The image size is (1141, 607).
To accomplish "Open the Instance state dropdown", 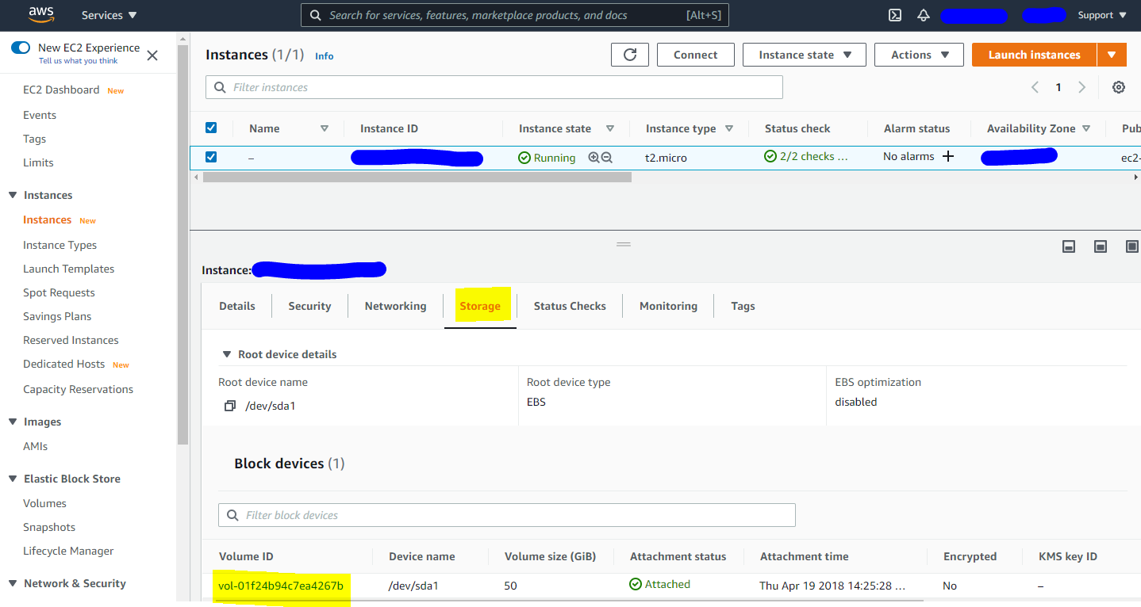I will coord(805,55).
